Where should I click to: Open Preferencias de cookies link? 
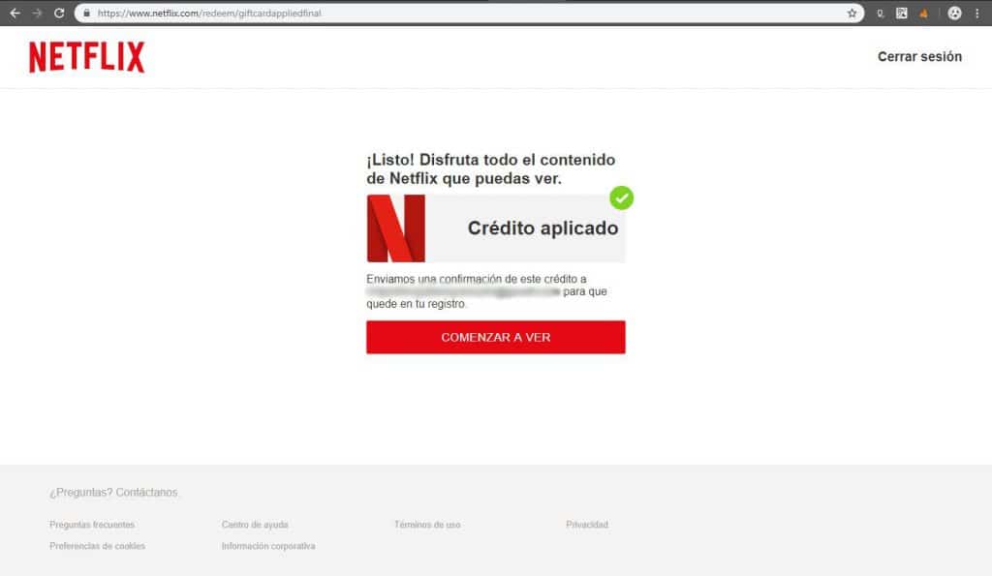click(97, 546)
